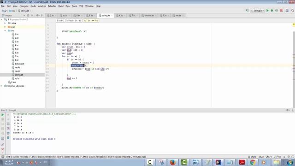
Task: Click the line:column indicator in the status bar
Action: pyautogui.click(x=261, y=157)
